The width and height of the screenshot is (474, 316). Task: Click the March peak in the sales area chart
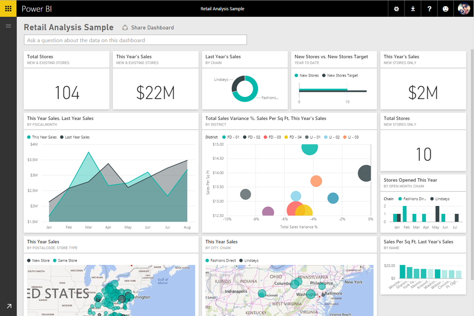pos(88,152)
